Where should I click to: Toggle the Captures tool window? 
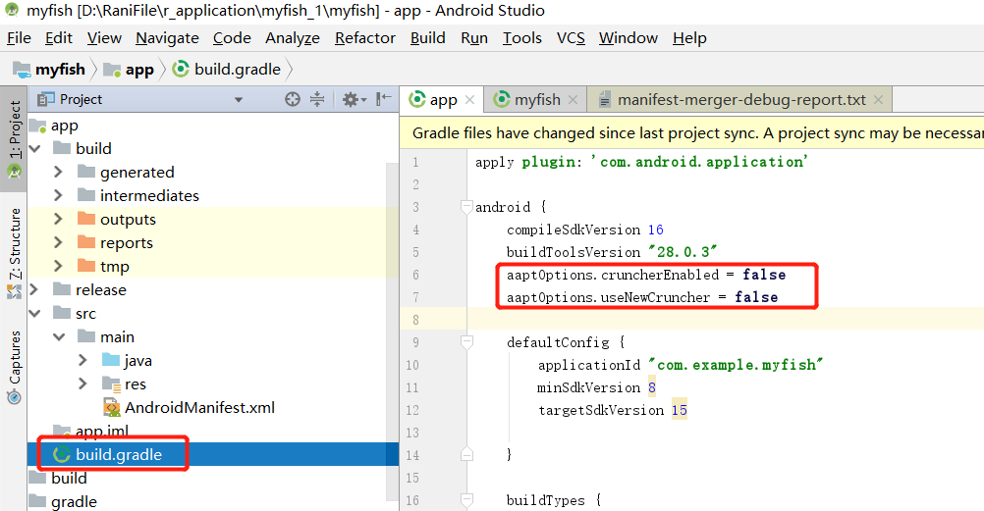(14, 366)
